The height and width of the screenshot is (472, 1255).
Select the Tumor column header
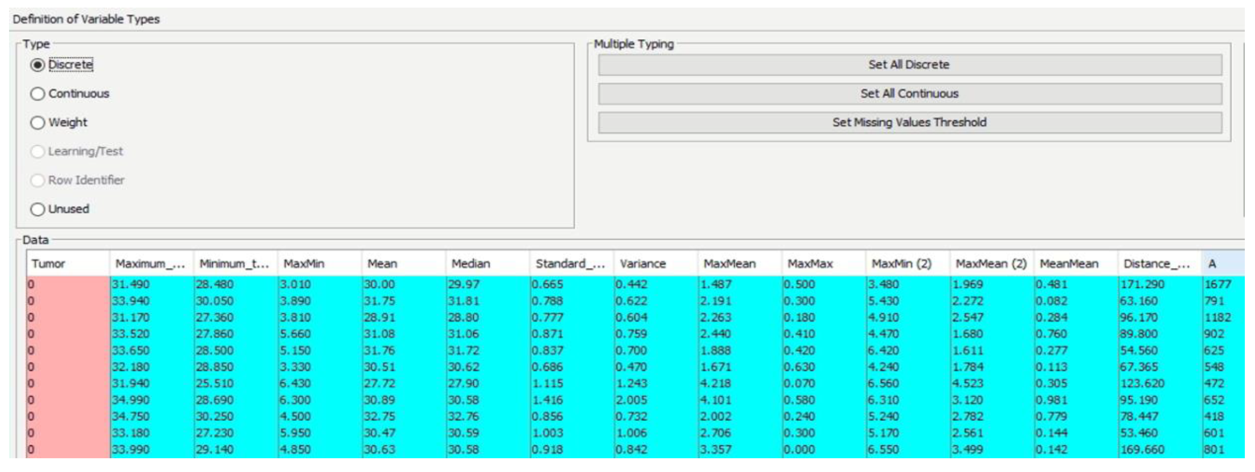[x=67, y=264]
